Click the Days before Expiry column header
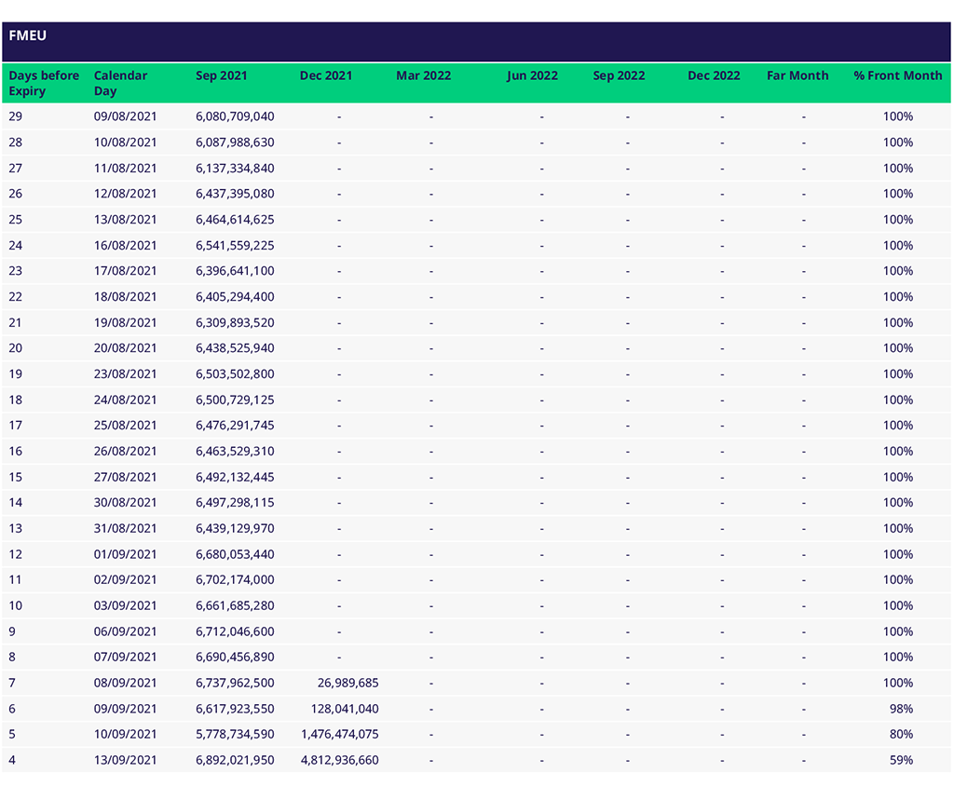 point(44,83)
